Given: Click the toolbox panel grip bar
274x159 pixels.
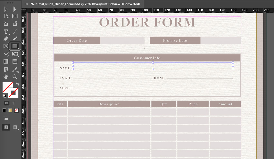Looking at the screenshot, I should 10,3.
